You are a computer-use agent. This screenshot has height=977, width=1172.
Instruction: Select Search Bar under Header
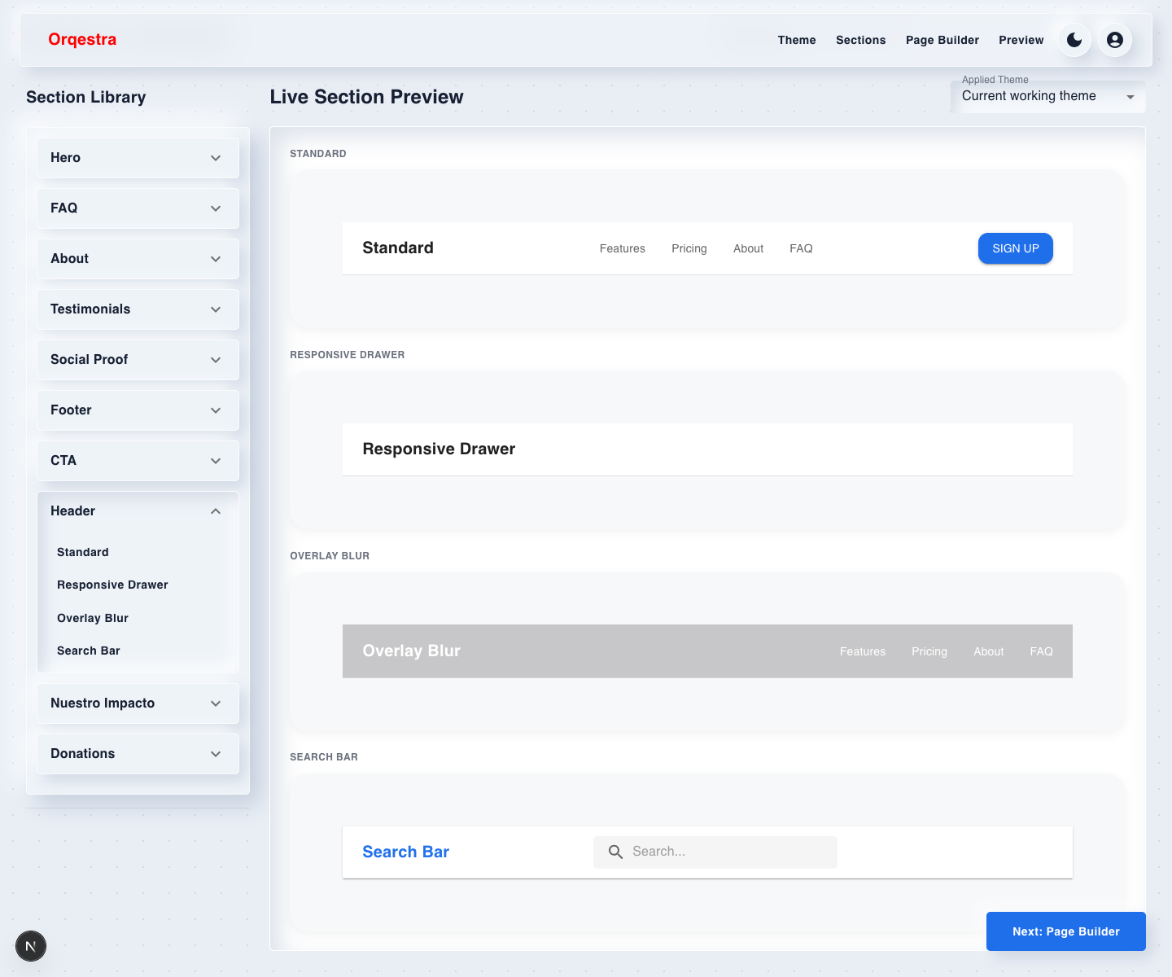click(89, 651)
